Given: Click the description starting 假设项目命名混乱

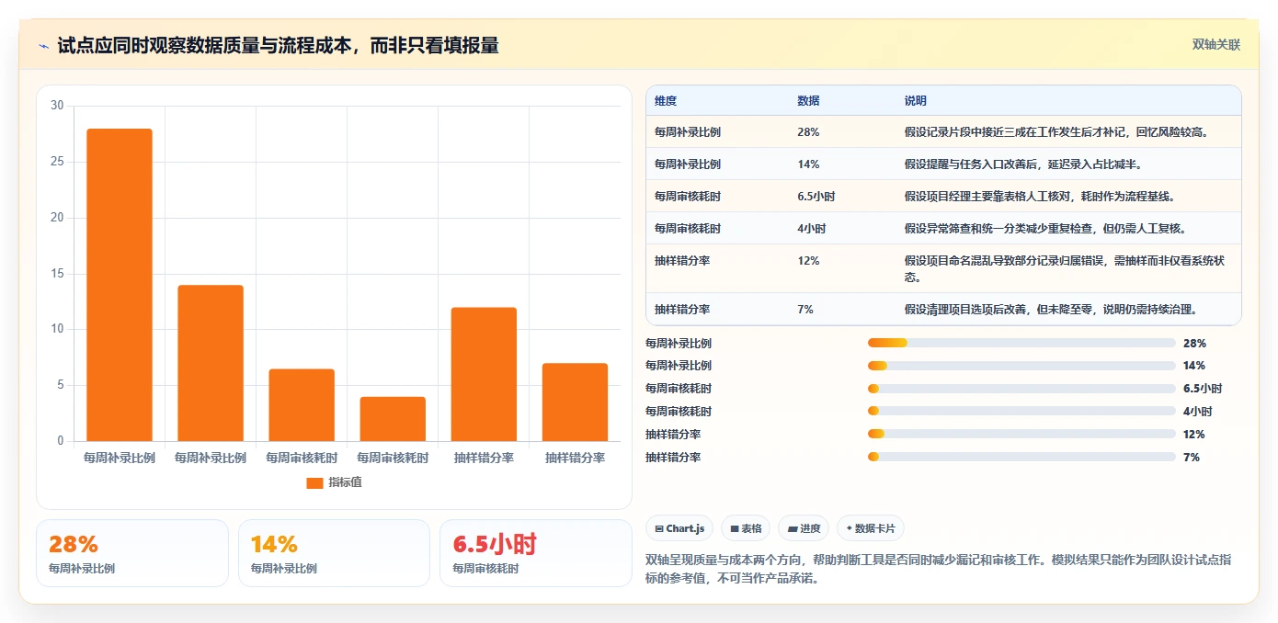Looking at the screenshot, I should pyautogui.click(x=1065, y=268).
